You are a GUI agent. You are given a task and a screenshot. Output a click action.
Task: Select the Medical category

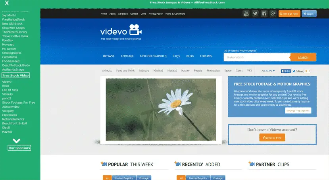click(x=158, y=71)
